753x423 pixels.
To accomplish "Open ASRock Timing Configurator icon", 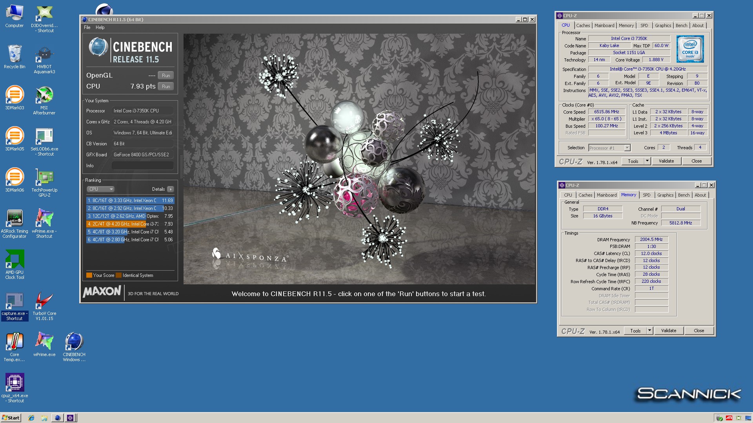I will point(15,224).
